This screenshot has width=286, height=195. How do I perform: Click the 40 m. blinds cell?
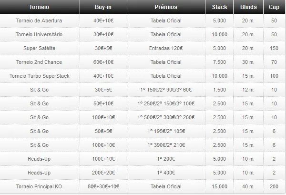pos(247,186)
